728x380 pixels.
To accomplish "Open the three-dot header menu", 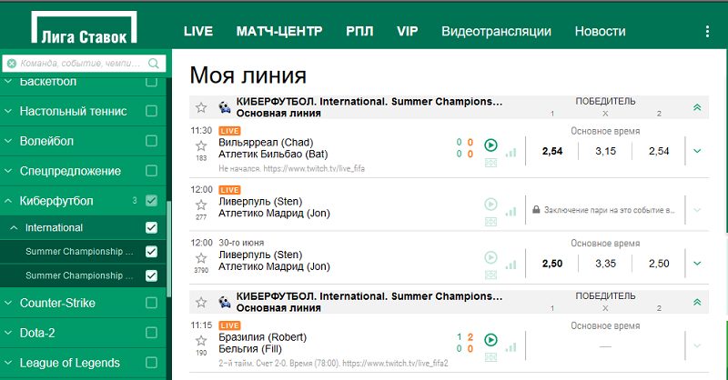I will (x=708, y=31).
